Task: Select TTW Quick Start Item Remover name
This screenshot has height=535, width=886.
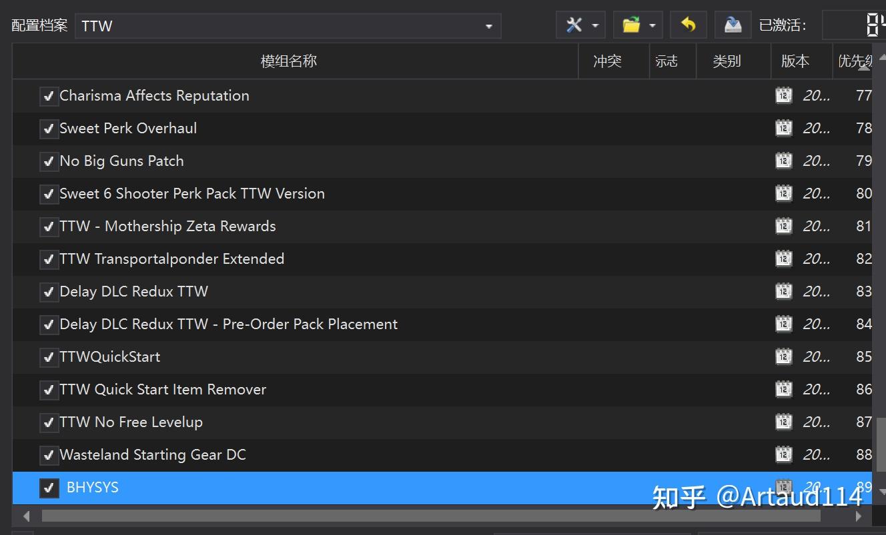Action: tap(163, 389)
